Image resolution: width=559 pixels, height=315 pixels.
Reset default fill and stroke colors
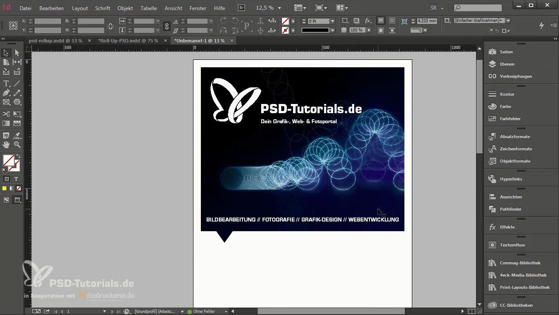point(4,170)
